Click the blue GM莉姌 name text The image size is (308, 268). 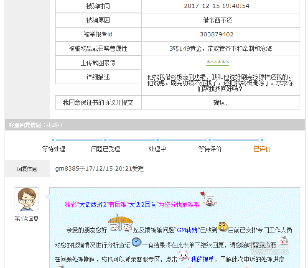[x=187, y=230]
